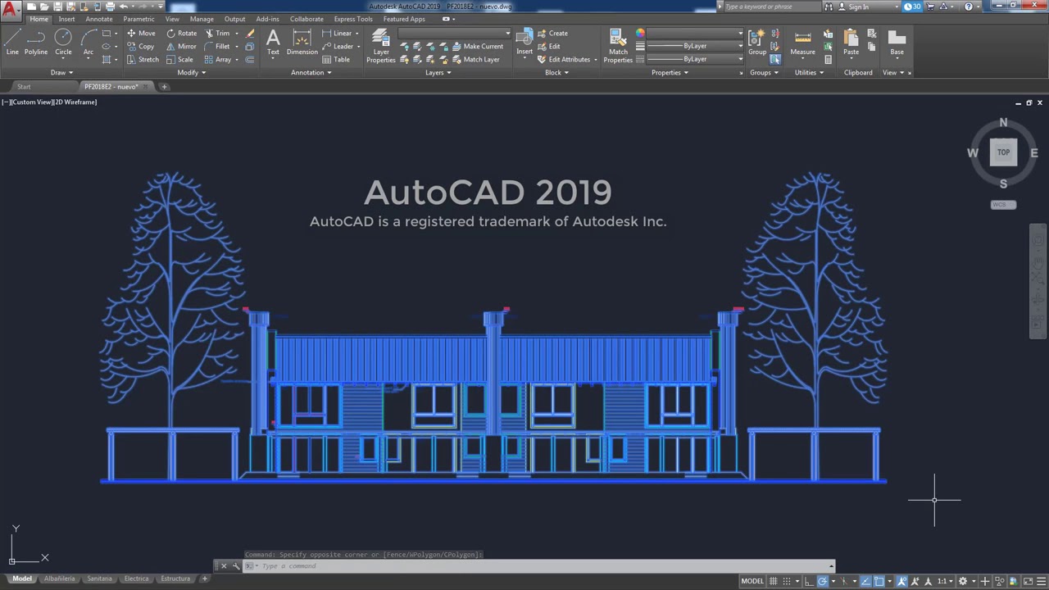The height and width of the screenshot is (590, 1049).
Task: Click the object color wheel swatch
Action: (x=640, y=34)
